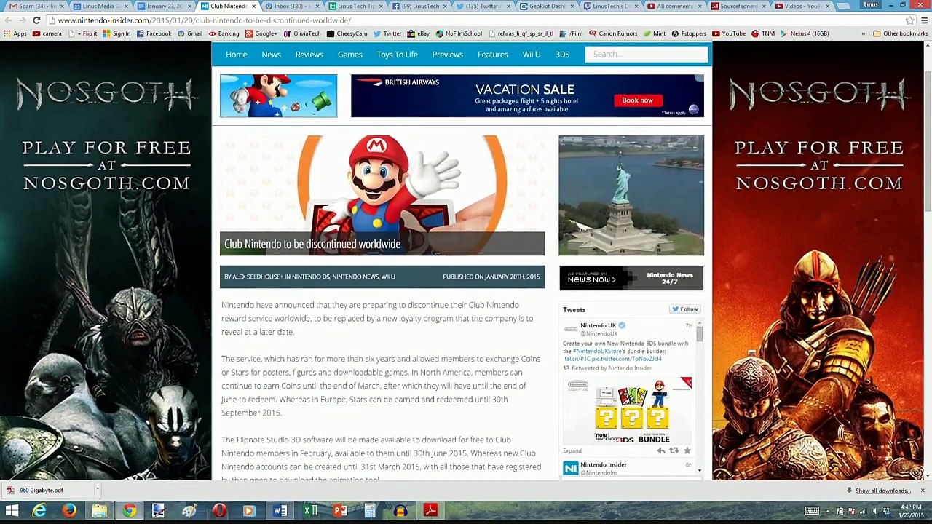Viewport: 932px width, 524px height.
Task: Open the Home menu item
Action: (237, 55)
